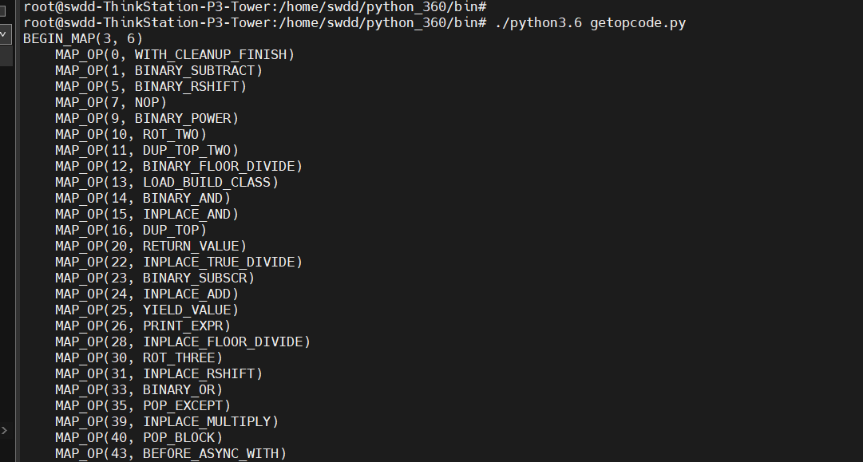Viewport: 863px width, 462px height.
Task: Click the LOAD_BUILD_CLASS opcode line
Action: 167,182
